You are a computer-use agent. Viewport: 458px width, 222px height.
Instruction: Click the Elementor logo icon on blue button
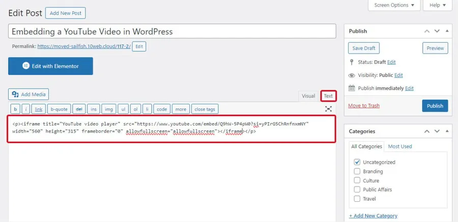[x=26, y=66]
